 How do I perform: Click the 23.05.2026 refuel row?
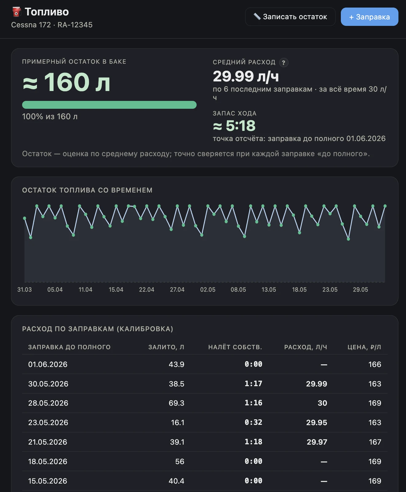click(x=205, y=423)
